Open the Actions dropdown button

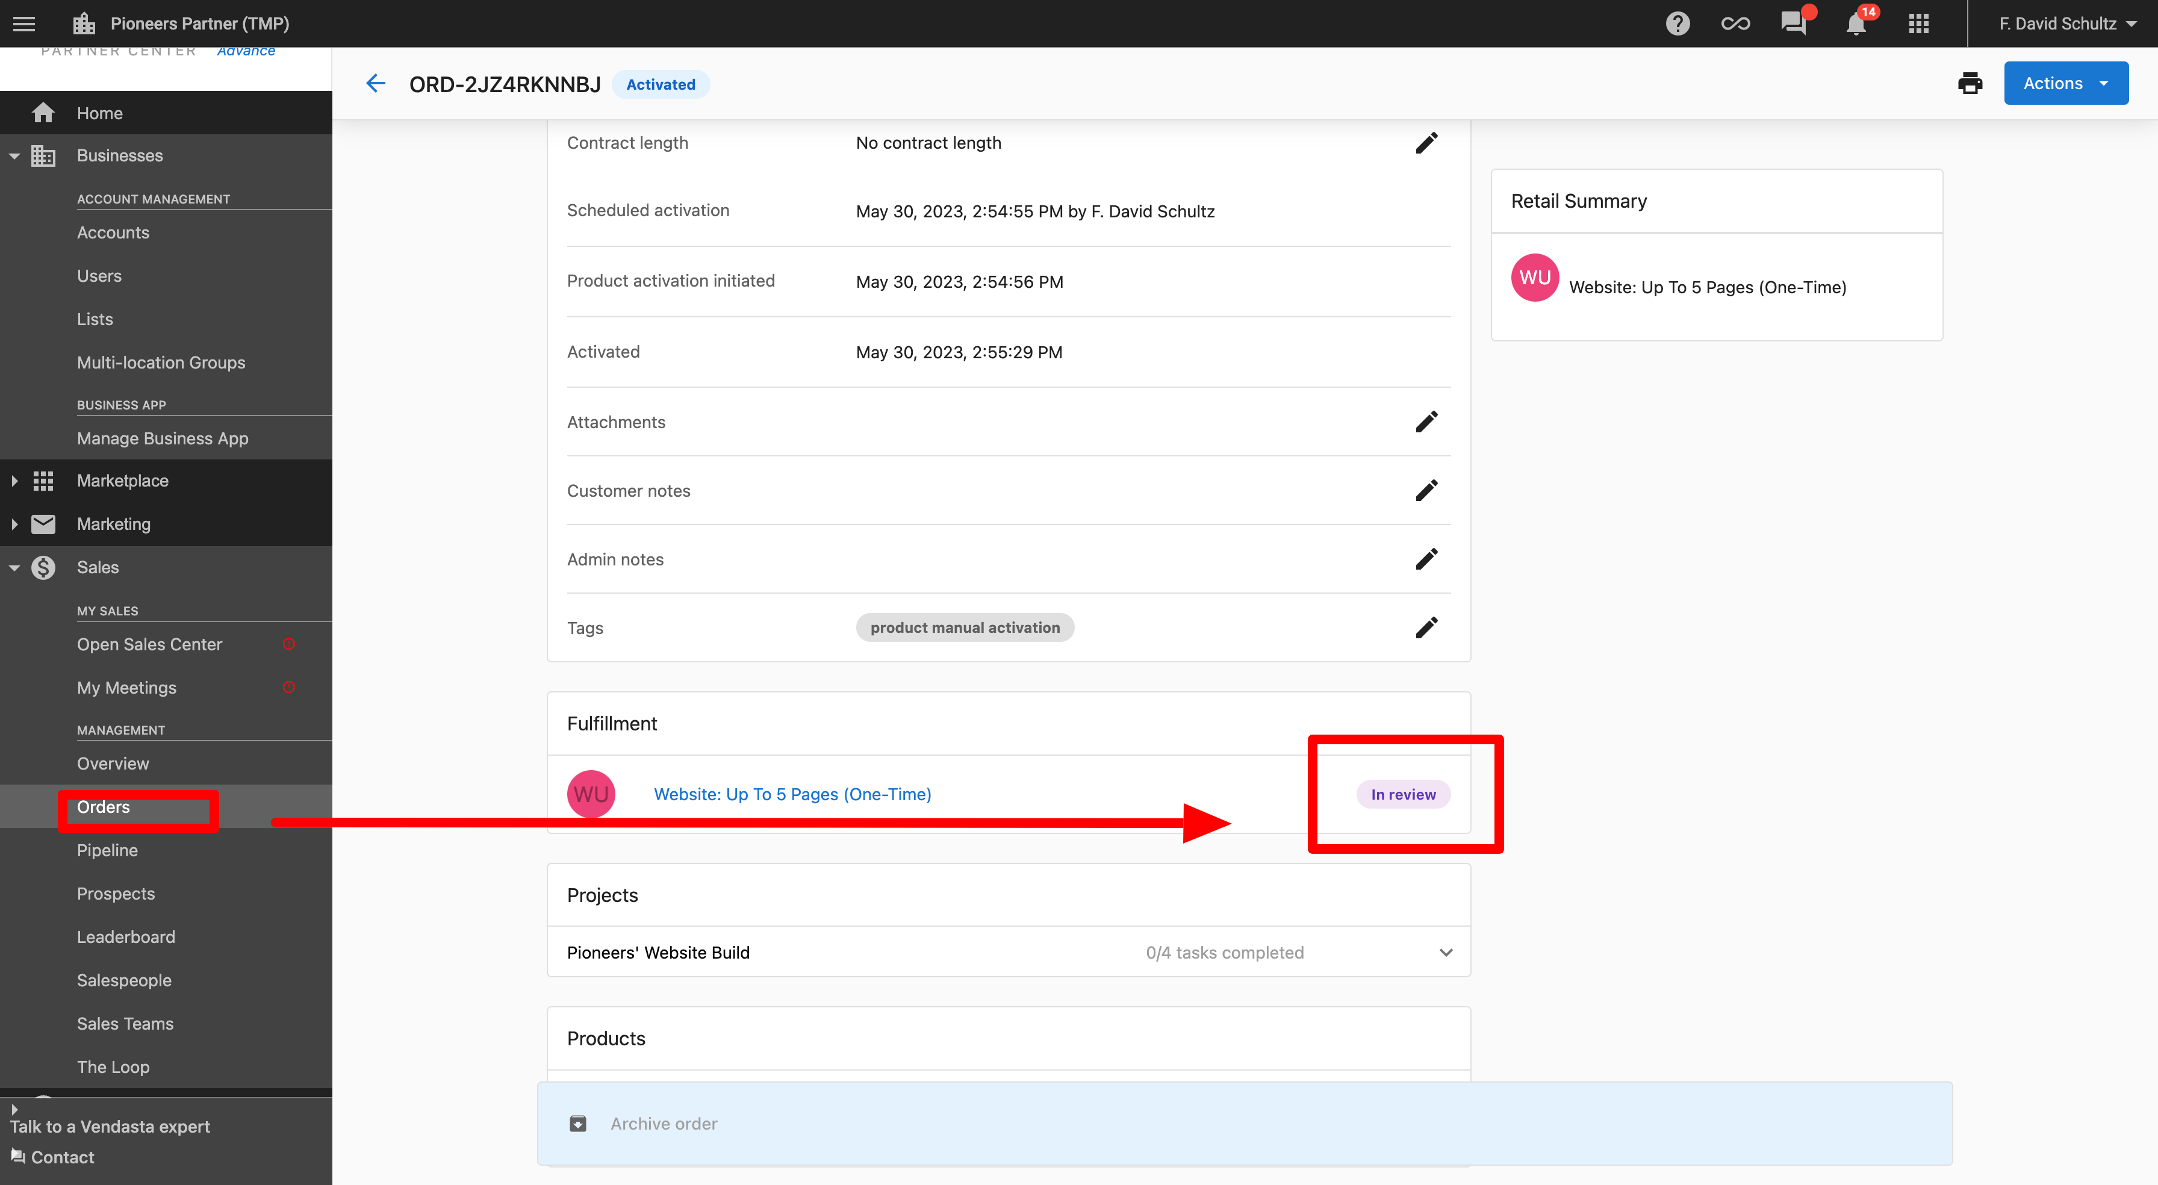[2065, 83]
